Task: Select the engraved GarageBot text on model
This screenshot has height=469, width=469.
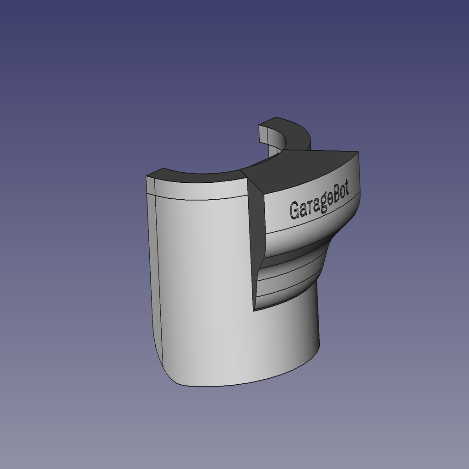Action: point(319,200)
